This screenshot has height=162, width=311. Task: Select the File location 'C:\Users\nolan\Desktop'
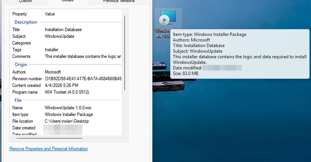coord(67,121)
